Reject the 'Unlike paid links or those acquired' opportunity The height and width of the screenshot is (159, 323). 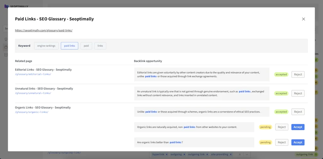click(298, 112)
